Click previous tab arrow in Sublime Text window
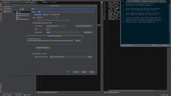Screen dimensions: 171x96 point(122,1)
